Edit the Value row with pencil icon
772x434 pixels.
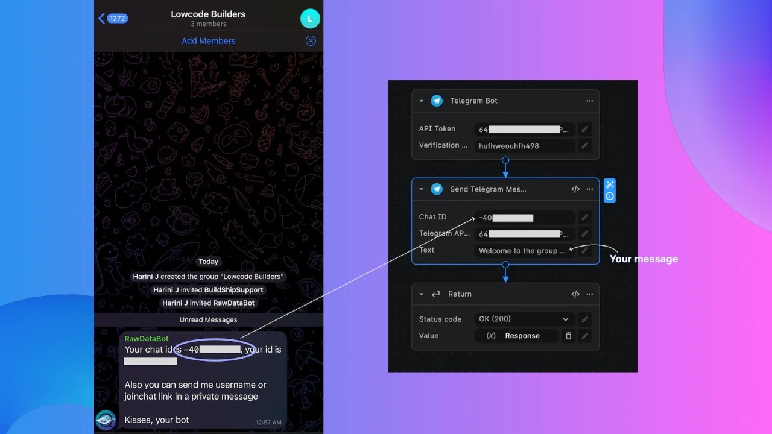click(x=584, y=336)
